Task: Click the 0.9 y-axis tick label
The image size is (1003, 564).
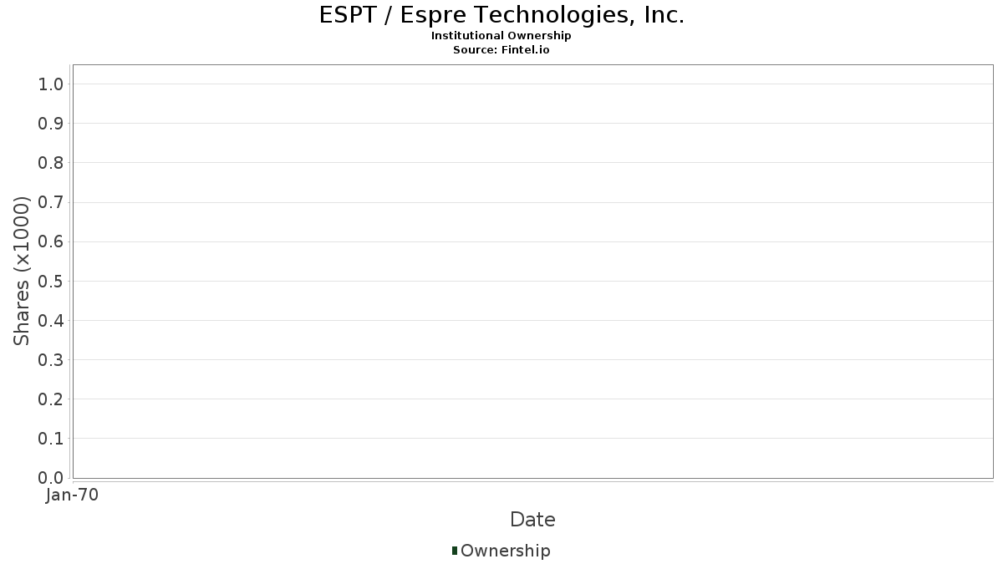Action: pyautogui.click(x=51, y=124)
